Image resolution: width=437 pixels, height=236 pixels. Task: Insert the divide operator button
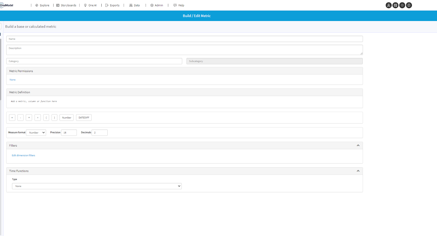38,118
